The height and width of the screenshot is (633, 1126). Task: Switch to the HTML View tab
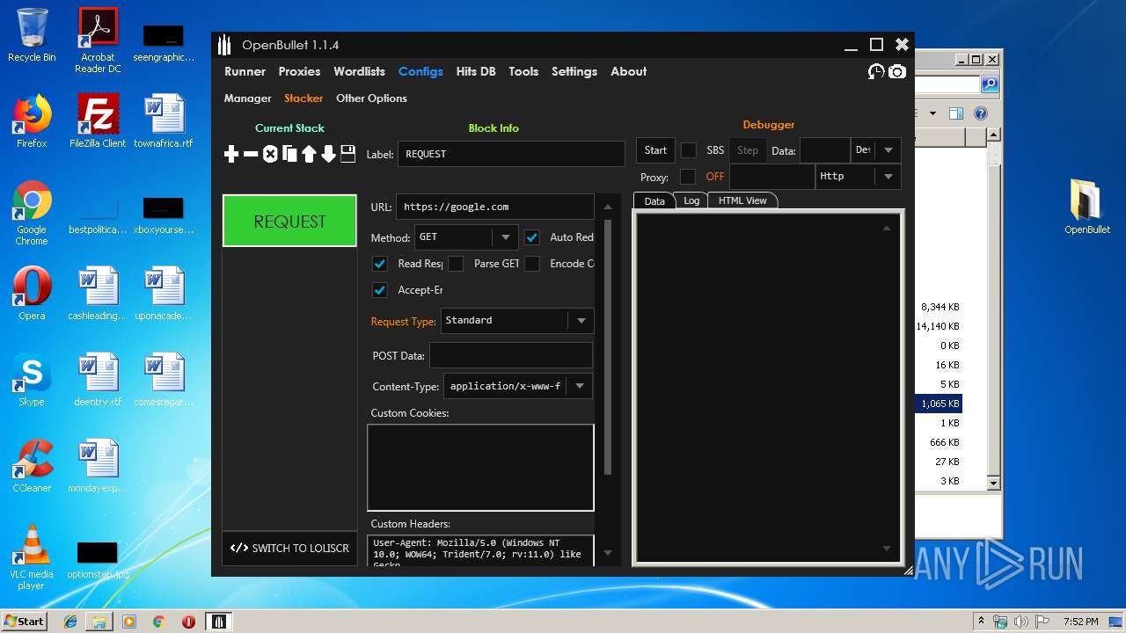[x=742, y=200]
